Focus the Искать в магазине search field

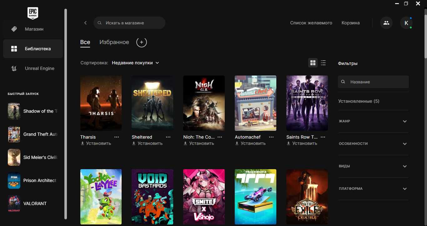pos(129,23)
